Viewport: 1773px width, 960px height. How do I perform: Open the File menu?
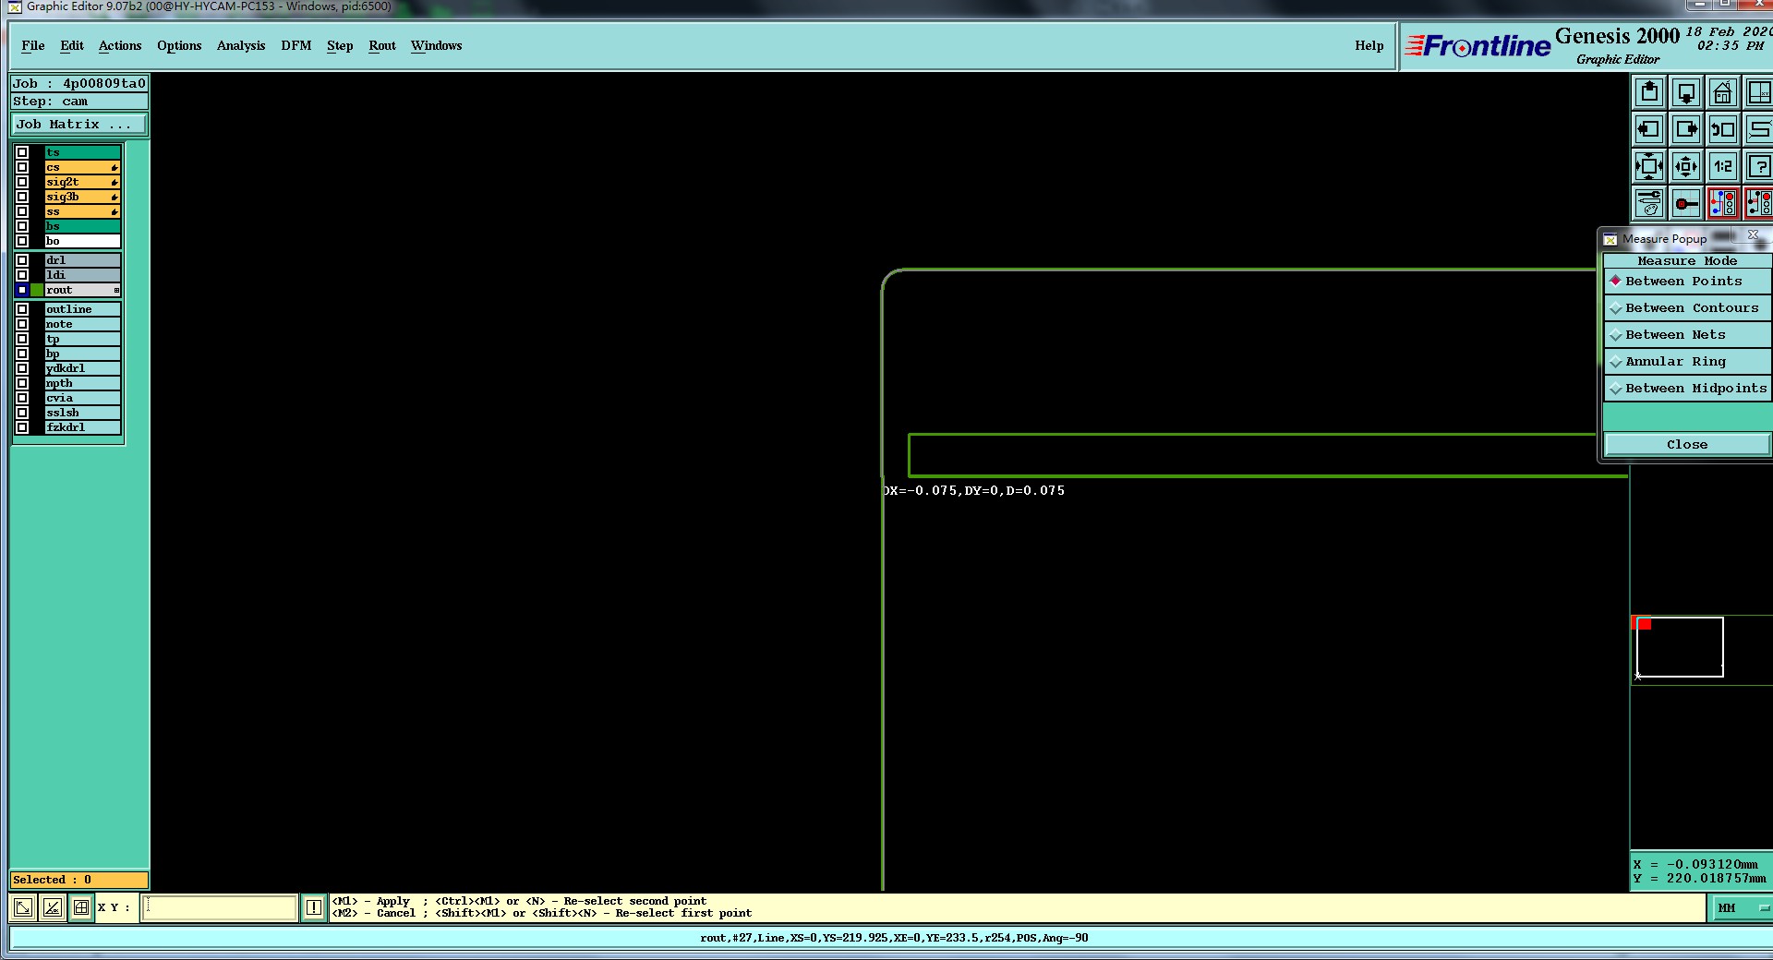coord(33,45)
